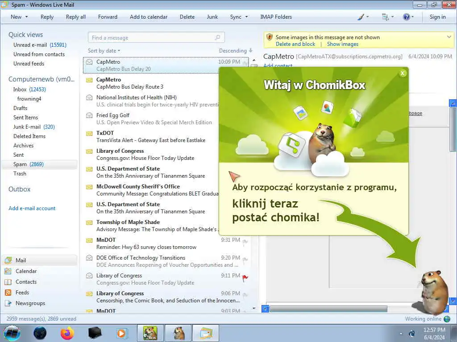Open the Drafts folder
The height and width of the screenshot is (342, 457).
click(x=20, y=108)
